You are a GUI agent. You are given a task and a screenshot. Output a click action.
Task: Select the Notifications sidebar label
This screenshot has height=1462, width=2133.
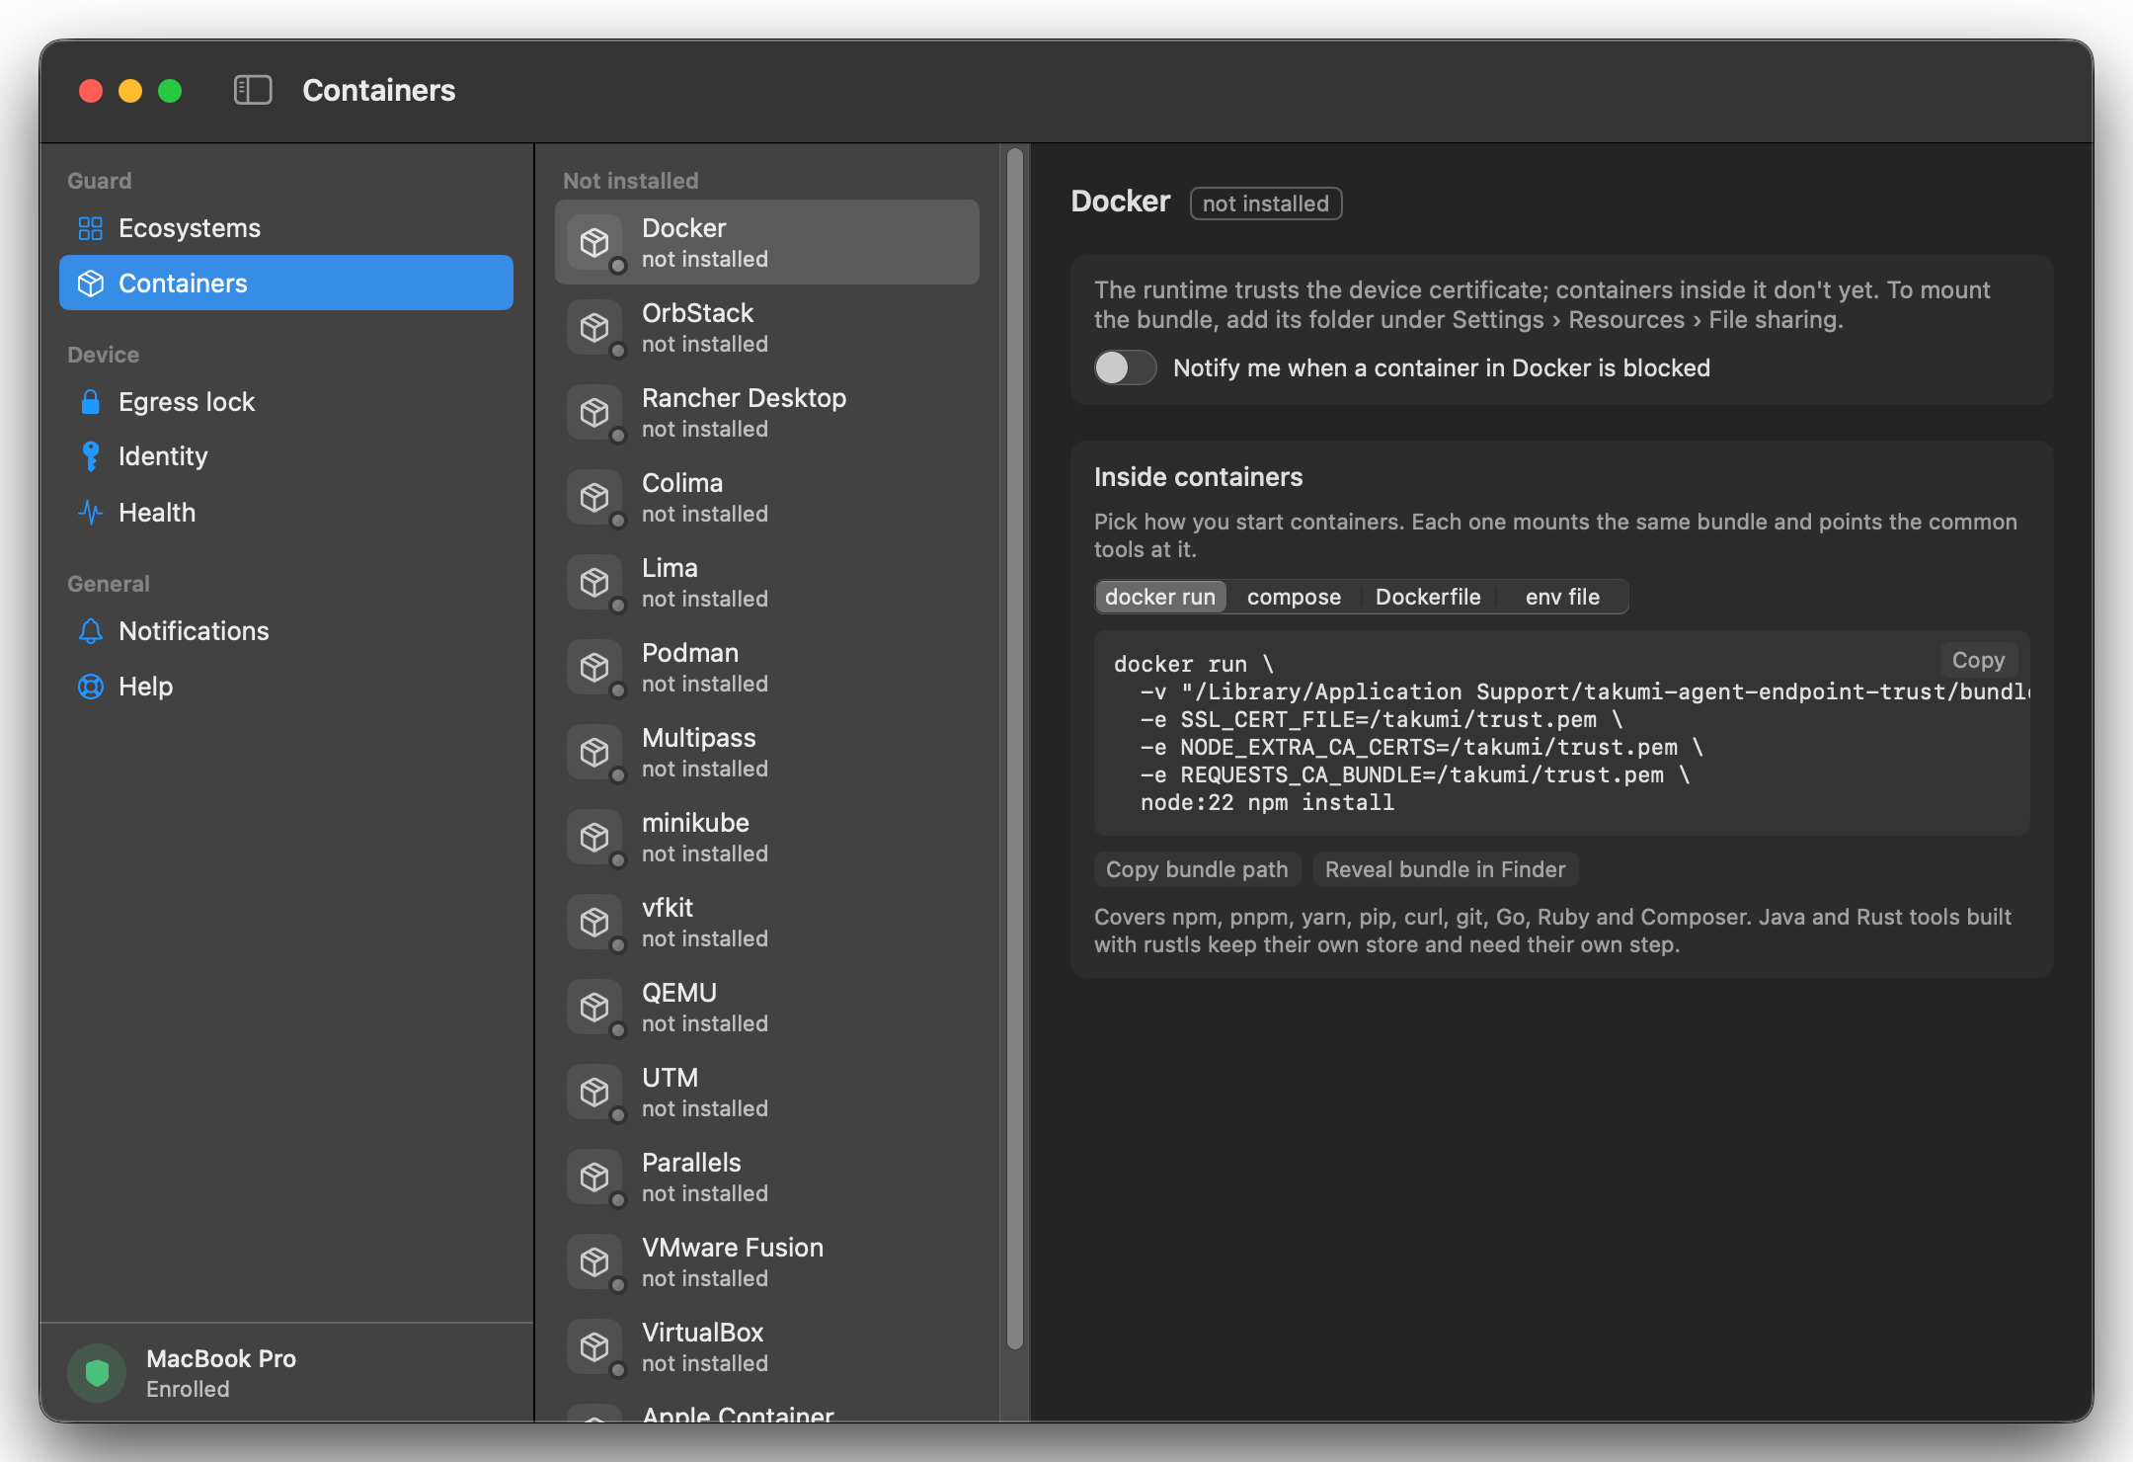click(194, 631)
